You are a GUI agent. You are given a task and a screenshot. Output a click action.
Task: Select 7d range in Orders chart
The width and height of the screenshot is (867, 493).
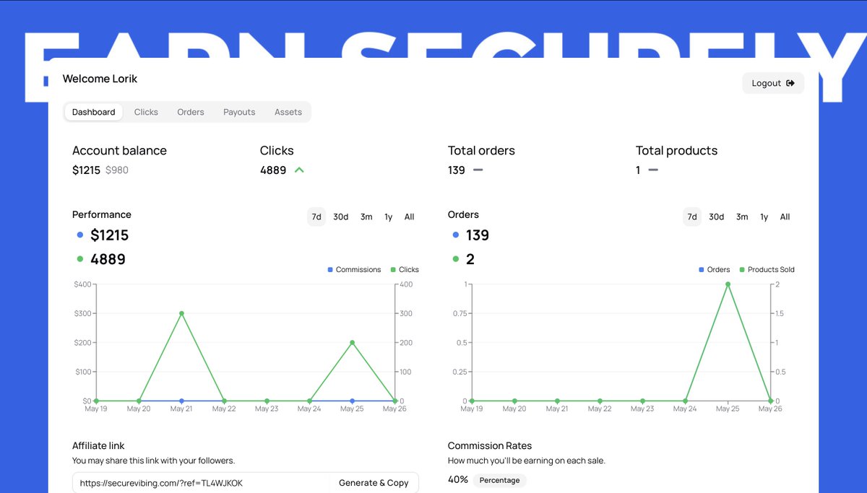click(x=692, y=217)
